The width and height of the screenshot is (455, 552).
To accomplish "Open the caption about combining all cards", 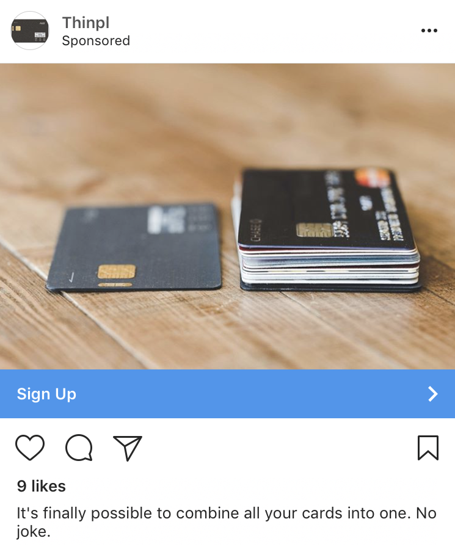I will [x=227, y=522].
